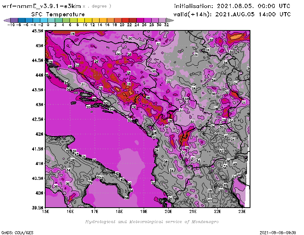Click the '43.5N' latitude label
The width and height of the screenshot is (304, 235).
(x=37, y=90)
